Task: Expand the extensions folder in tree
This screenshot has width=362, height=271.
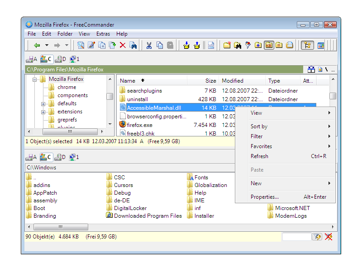Action: pos(43,112)
